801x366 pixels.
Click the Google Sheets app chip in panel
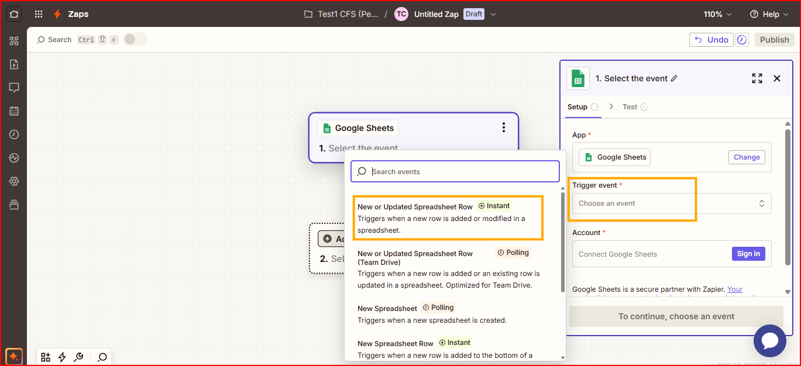coord(614,157)
